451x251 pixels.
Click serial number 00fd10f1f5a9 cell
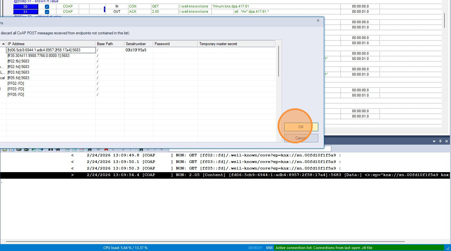coord(139,50)
